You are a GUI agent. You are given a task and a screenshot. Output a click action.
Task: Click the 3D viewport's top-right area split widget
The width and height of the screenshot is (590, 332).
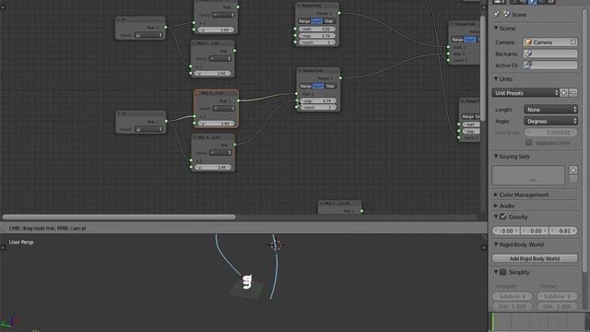coord(484,247)
